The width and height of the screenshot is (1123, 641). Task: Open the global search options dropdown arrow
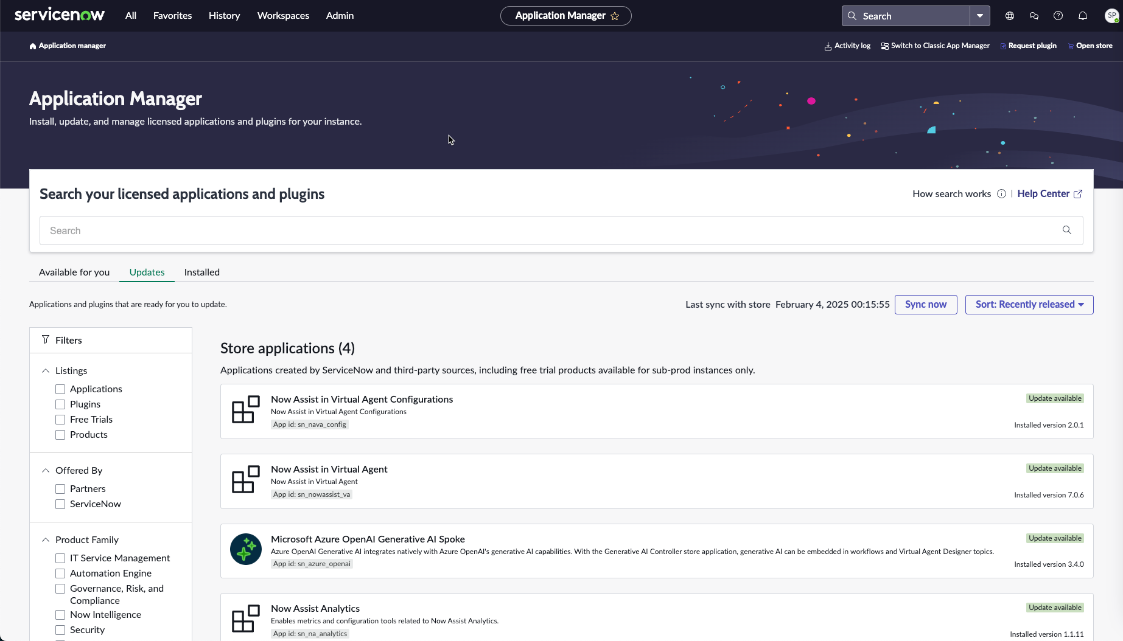pyautogui.click(x=980, y=16)
